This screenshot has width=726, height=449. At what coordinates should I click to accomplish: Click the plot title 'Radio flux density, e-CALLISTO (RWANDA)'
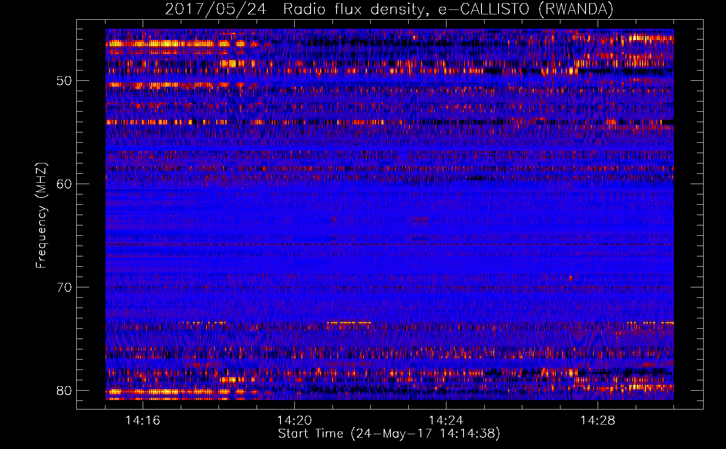tap(448, 9)
